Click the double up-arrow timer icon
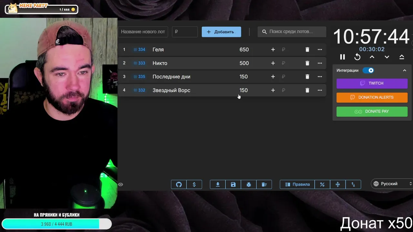This screenshot has height=232, width=413. 402,57
